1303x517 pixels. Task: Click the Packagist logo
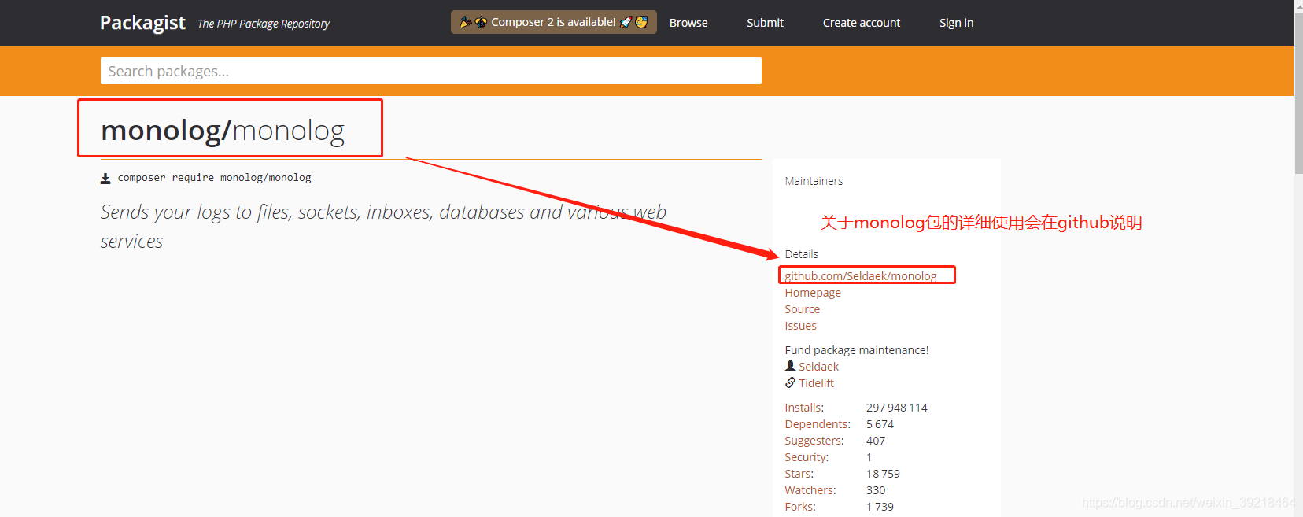pos(142,23)
